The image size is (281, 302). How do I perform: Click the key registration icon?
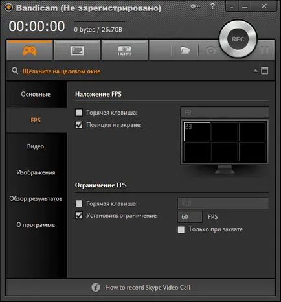tap(196, 6)
